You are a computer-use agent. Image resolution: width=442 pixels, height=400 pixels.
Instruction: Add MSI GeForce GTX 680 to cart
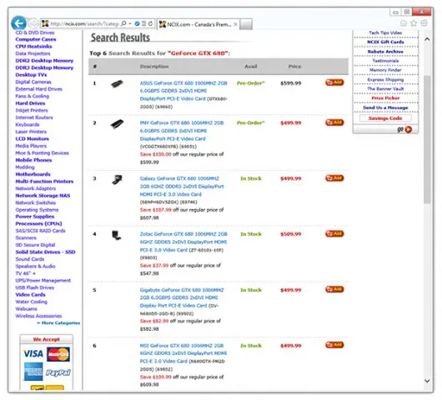click(x=334, y=344)
